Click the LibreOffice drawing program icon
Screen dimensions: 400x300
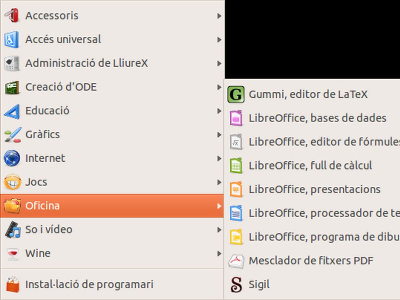point(236,237)
